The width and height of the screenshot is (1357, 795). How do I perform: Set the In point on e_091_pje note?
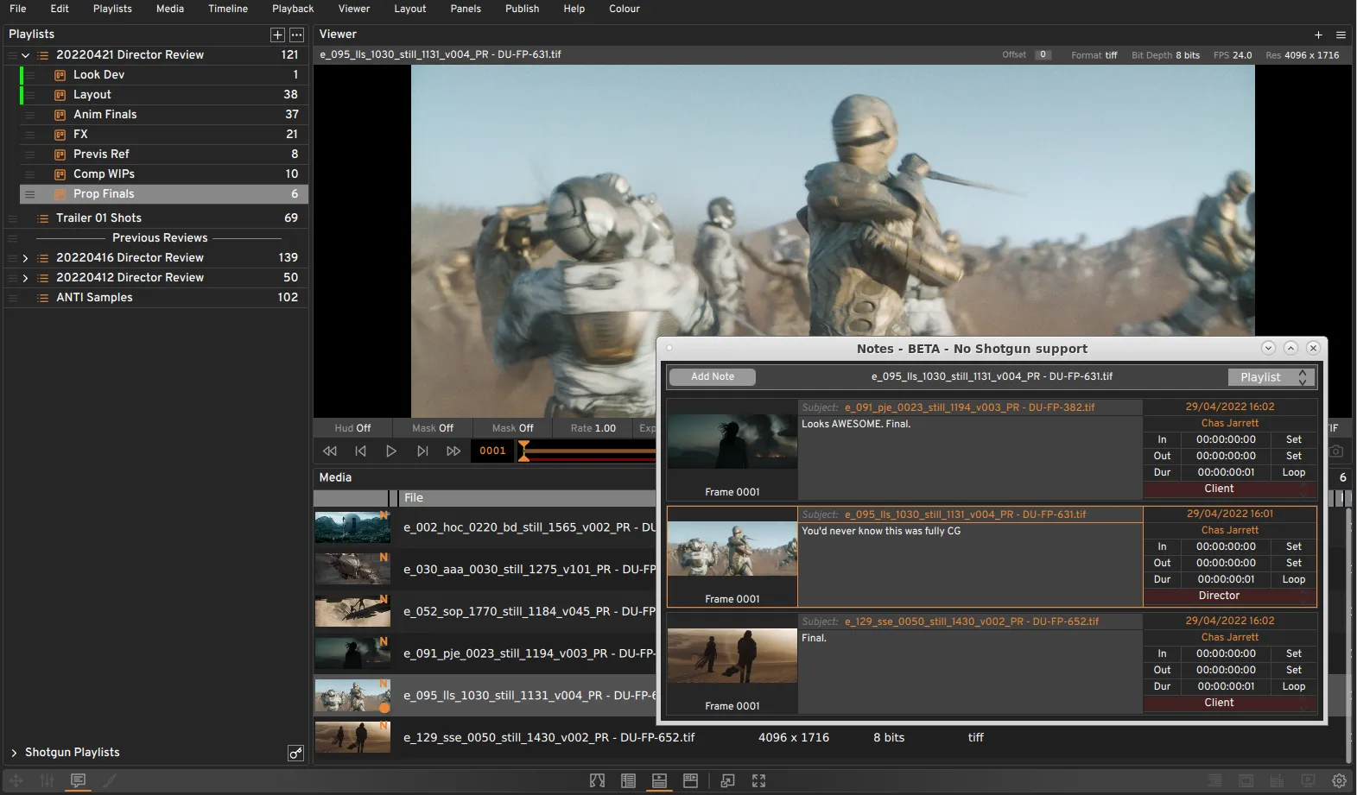pyautogui.click(x=1293, y=439)
